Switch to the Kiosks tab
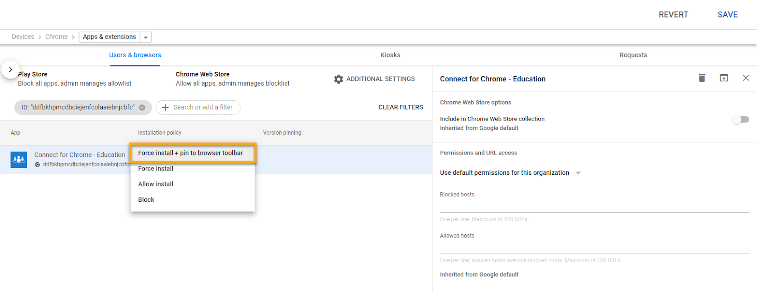This screenshot has height=293, width=757. tap(390, 55)
